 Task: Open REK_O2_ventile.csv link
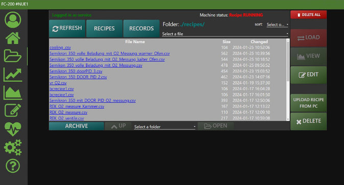click(x=66, y=118)
